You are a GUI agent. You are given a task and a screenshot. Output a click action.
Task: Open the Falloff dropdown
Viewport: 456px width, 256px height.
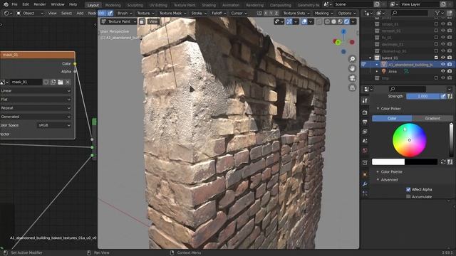click(x=219, y=13)
